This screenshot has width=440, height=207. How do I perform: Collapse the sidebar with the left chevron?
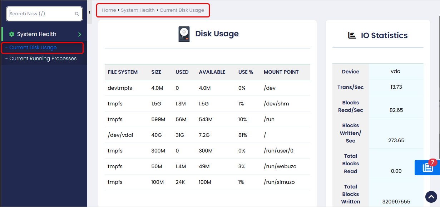point(89,12)
